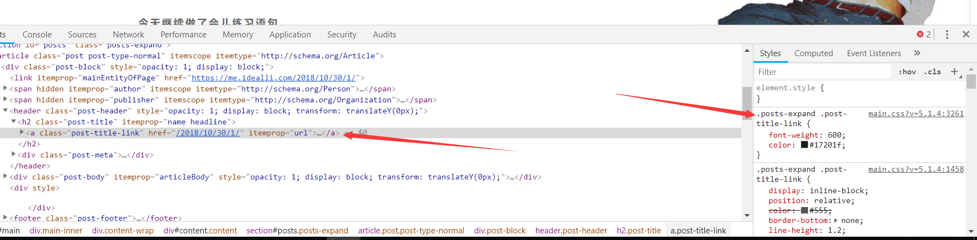Click the red error count indicator
This screenshot has width=977, height=240.
tap(923, 34)
